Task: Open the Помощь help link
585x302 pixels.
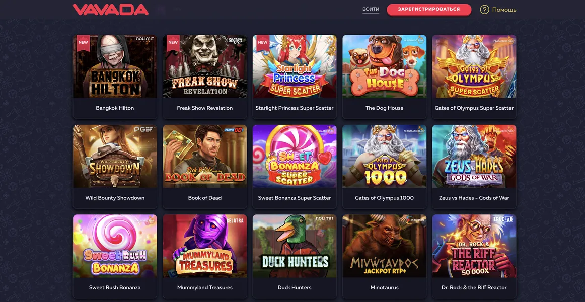Action: point(504,10)
